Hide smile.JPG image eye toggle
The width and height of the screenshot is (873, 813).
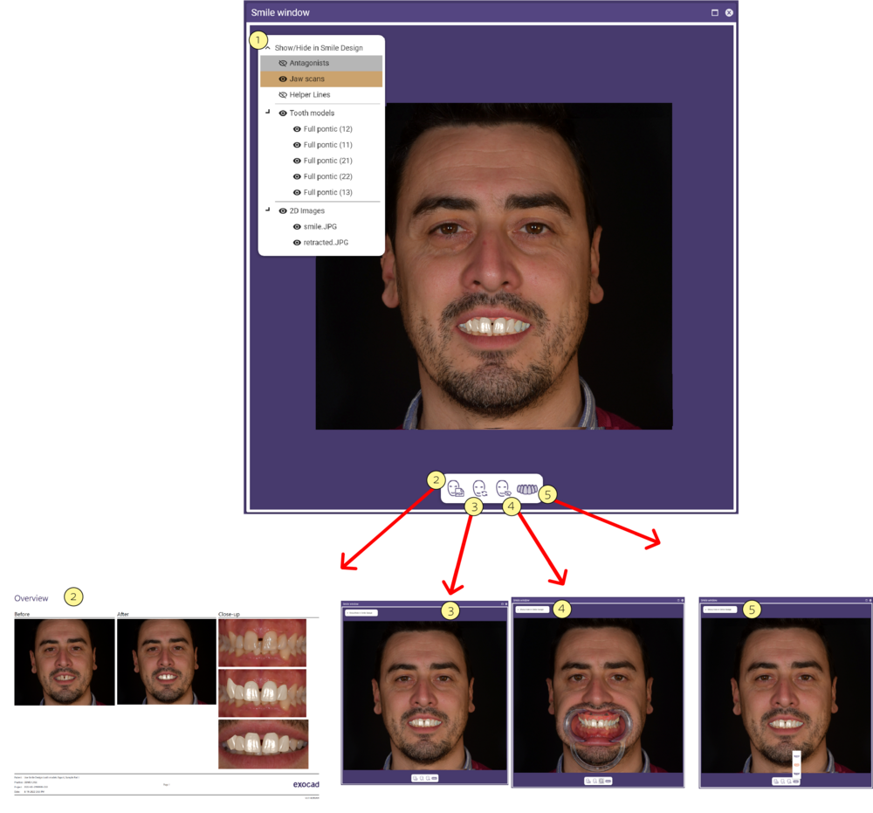tap(297, 227)
